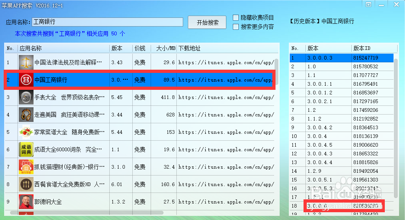Select history version 3.0.0.1.1
Screen dimensions: 405x220
point(342,84)
